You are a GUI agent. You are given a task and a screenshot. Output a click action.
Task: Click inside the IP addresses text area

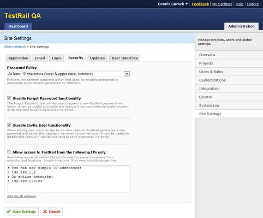point(68,179)
